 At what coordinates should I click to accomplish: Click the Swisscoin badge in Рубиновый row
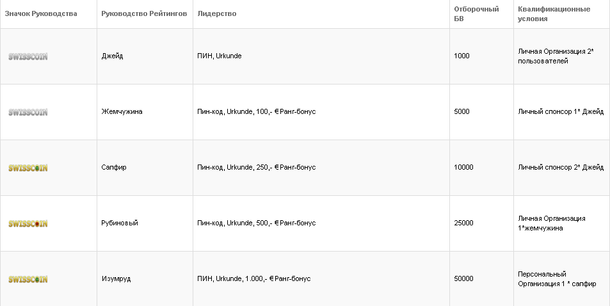click(28, 223)
